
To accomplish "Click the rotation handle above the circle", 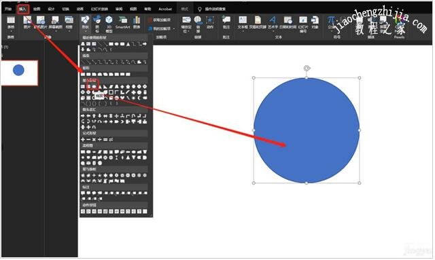I will coord(307,68).
